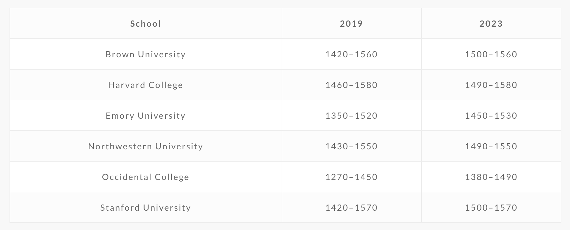This screenshot has width=570, height=230.
Task: Click Northwestern's 2019 score range 1430–1550
Action: click(x=351, y=146)
